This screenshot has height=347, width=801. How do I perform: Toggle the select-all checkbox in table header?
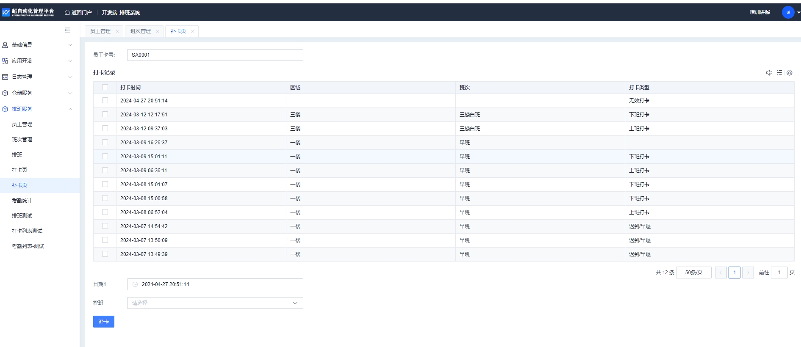point(105,87)
